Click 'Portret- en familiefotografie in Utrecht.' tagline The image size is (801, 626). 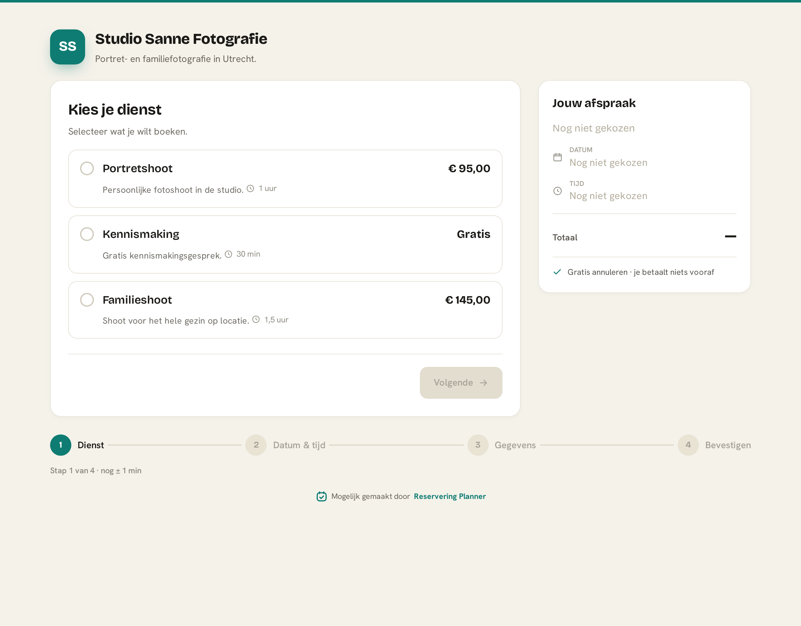pyautogui.click(x=176, y=59)
